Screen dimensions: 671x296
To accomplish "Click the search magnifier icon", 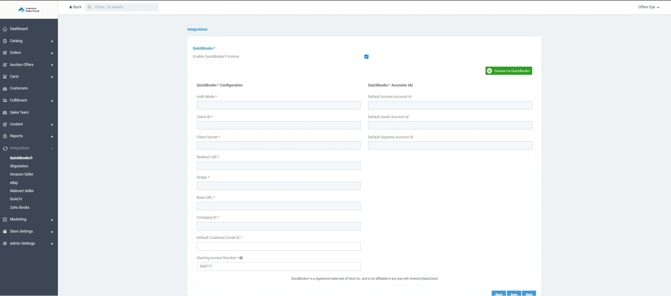I will (x=90, y=7).
